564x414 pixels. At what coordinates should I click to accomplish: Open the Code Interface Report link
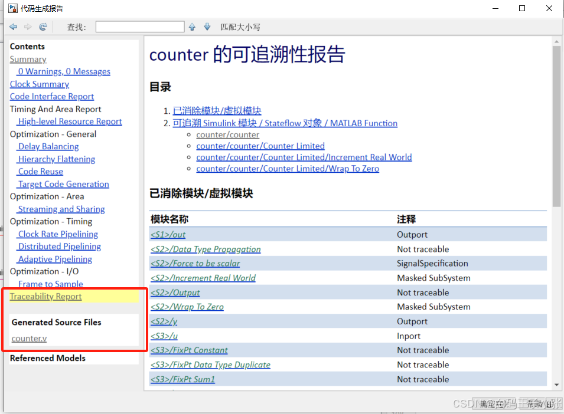coord(52,97)
